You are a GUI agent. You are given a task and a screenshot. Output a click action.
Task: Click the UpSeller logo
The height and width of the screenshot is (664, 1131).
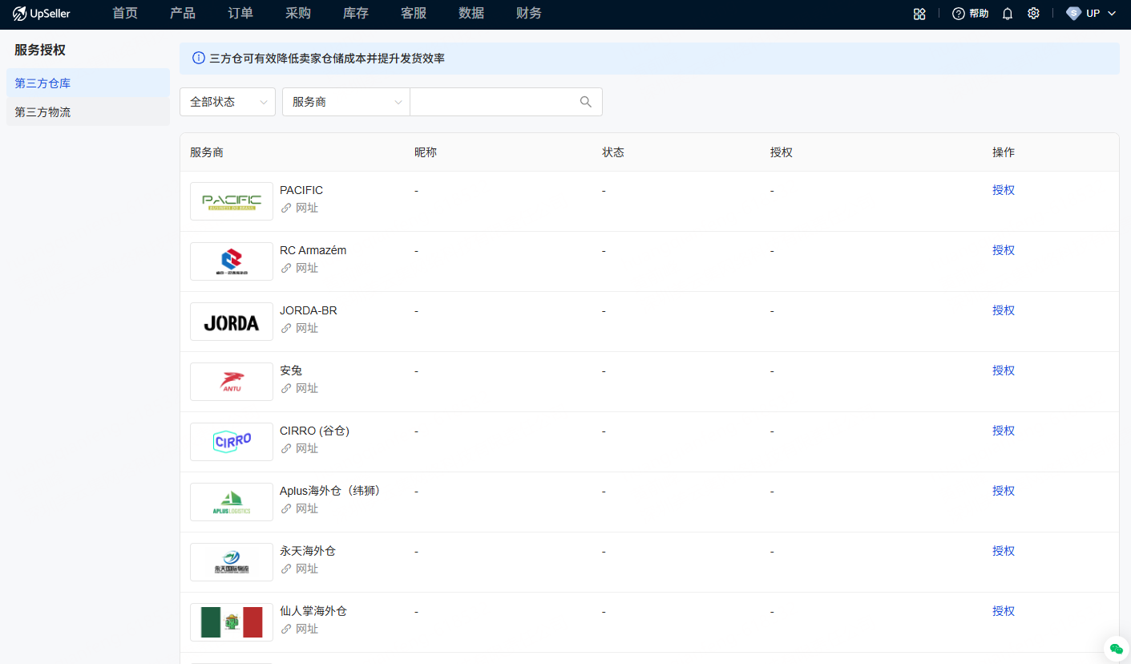[x=42, y=14]
